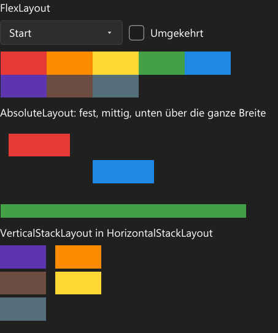Click the purple box in first vertical stack
Image resolution: width=278 pixels, height=333 pixels.
[23, 257]
